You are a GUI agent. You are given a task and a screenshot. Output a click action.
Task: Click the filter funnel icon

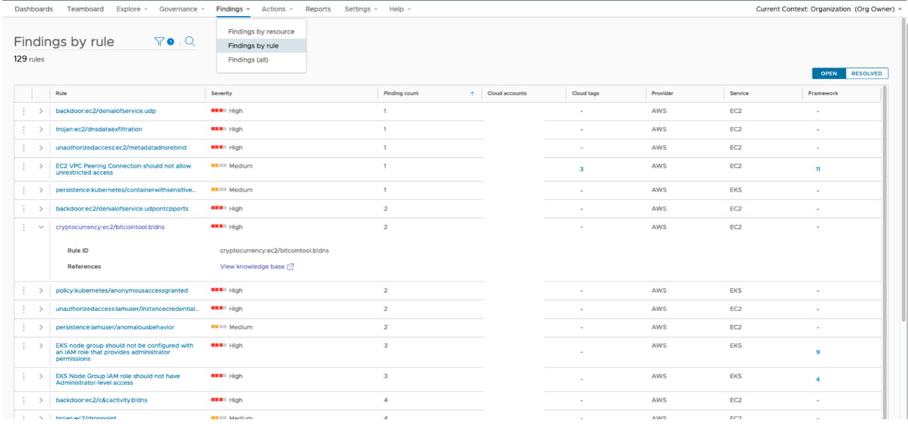159,42
